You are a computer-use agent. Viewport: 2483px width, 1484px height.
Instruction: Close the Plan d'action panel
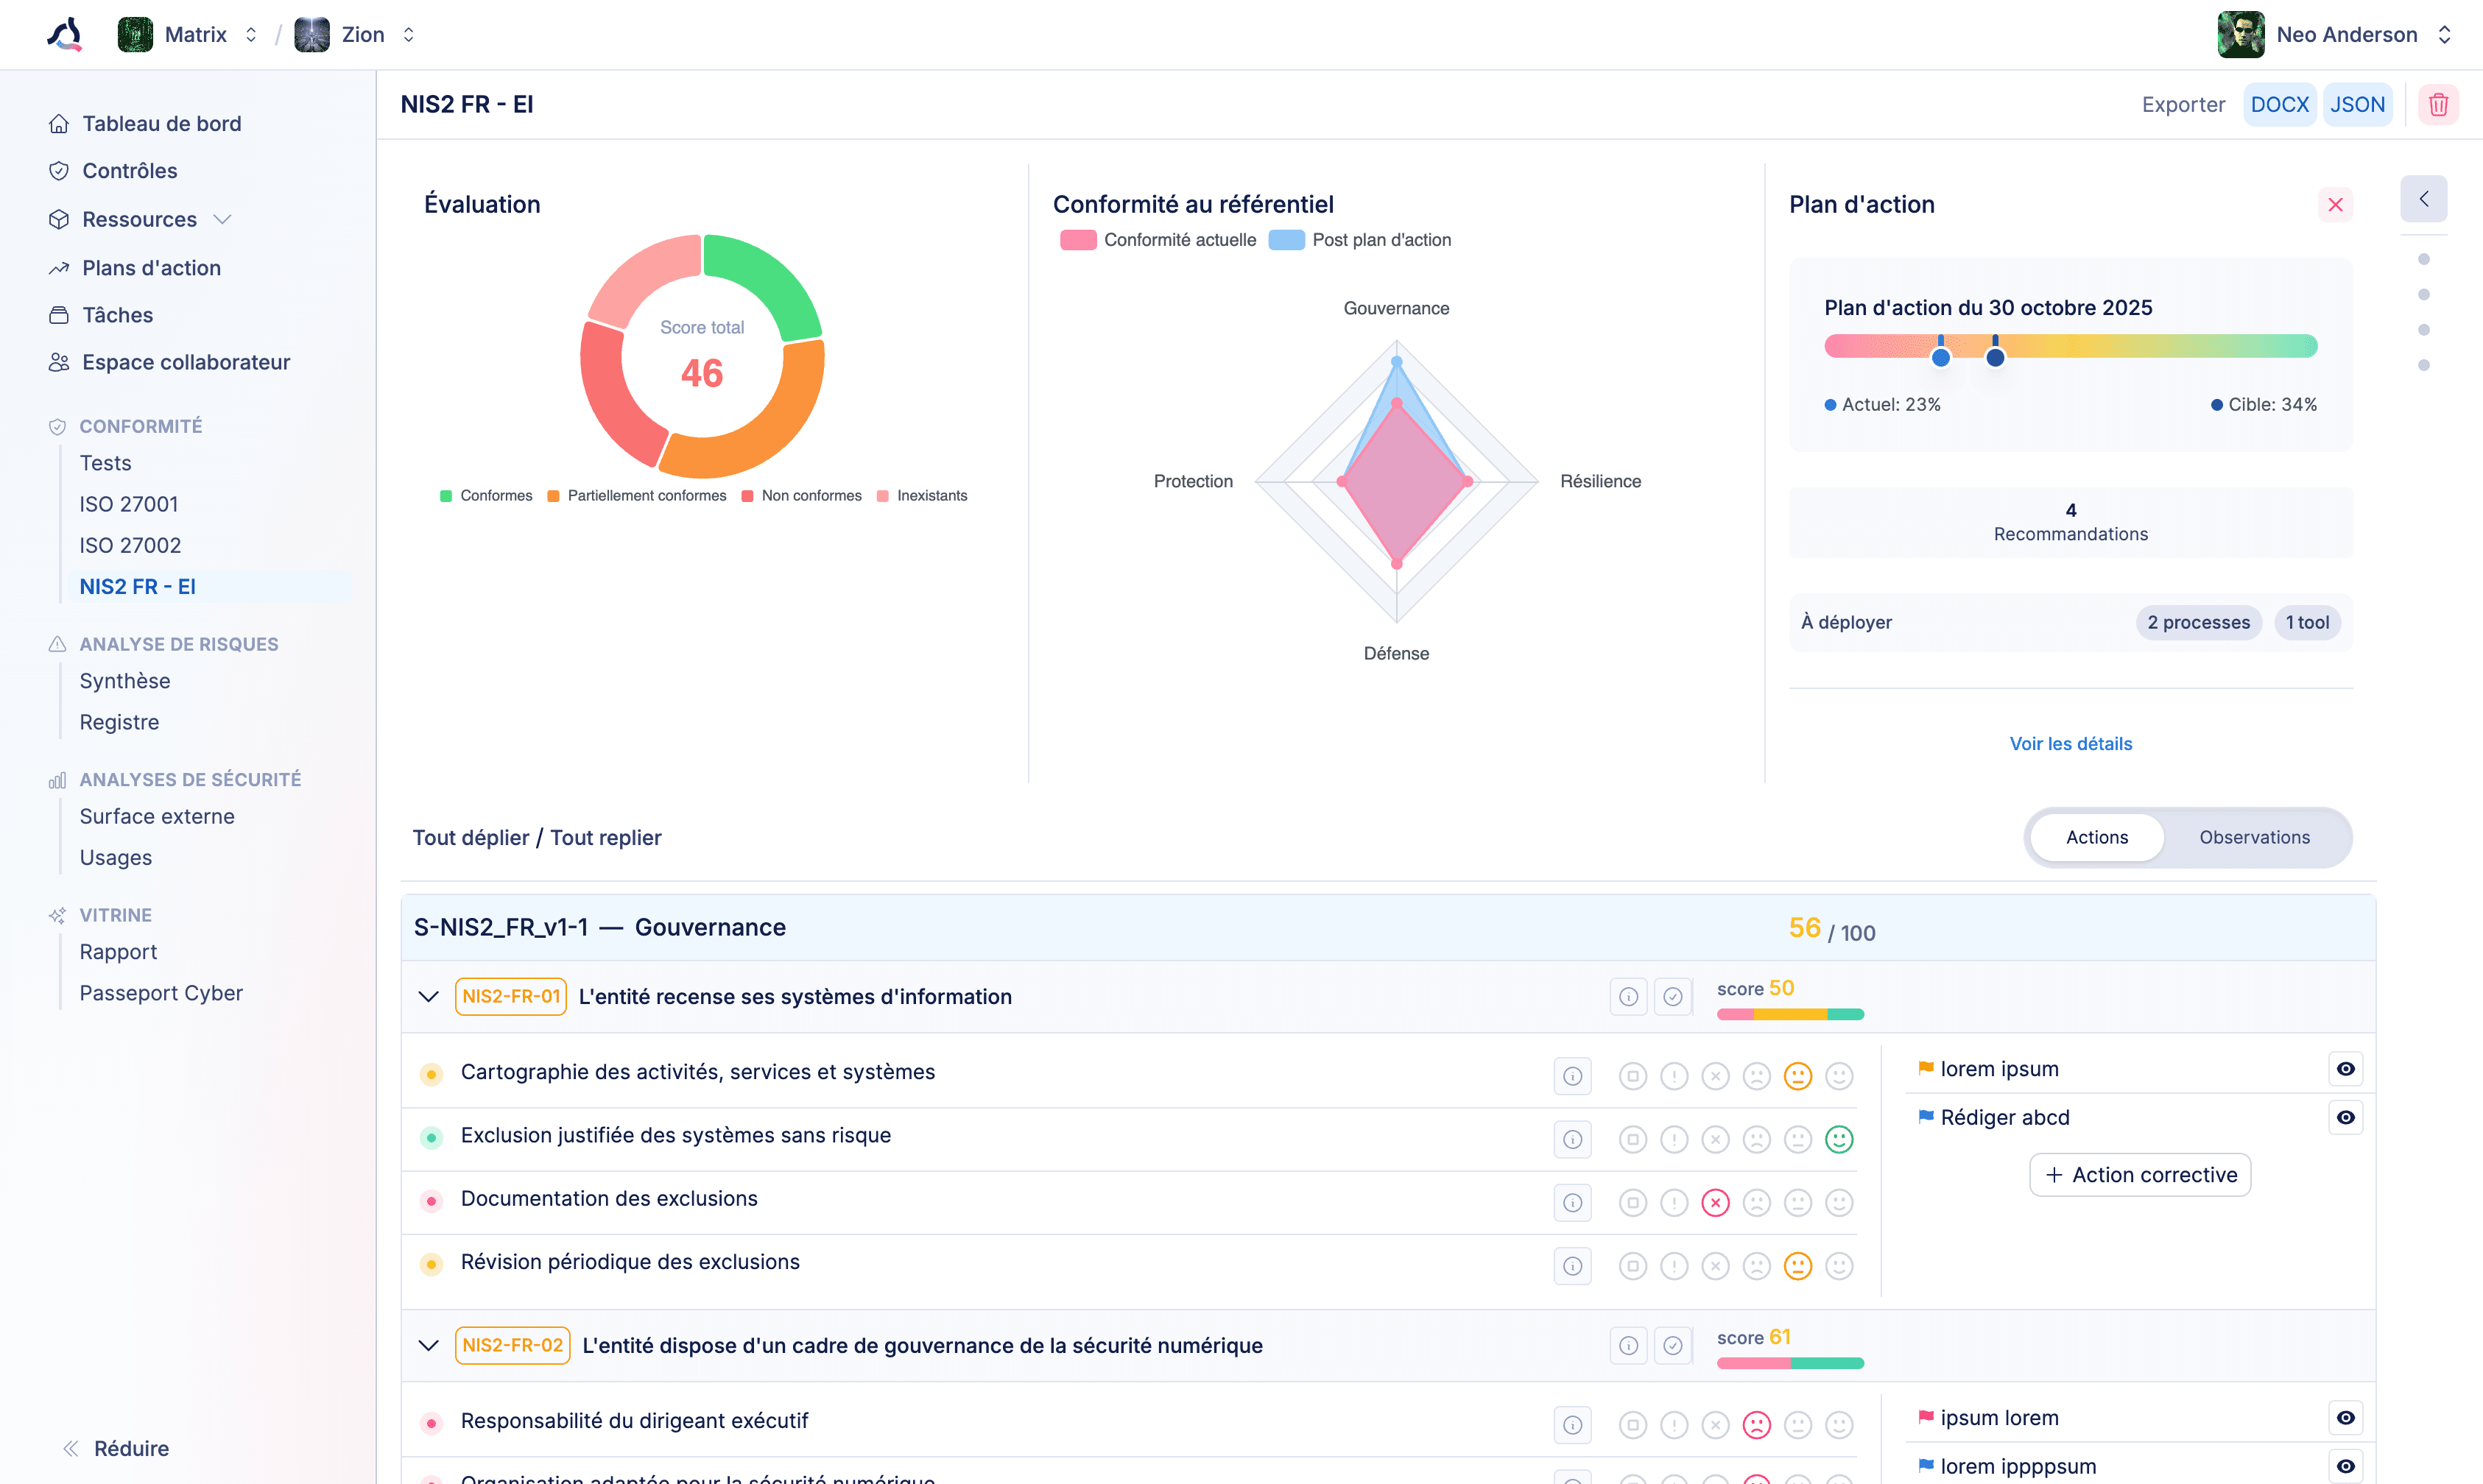click(2336, 204)
